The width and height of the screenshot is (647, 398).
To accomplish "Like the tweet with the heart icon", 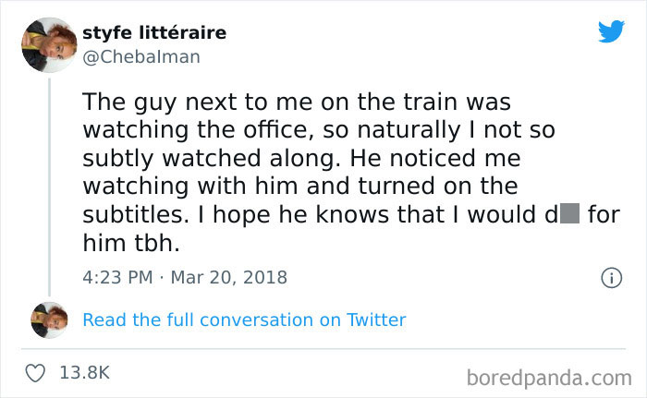I will (37, 373).
